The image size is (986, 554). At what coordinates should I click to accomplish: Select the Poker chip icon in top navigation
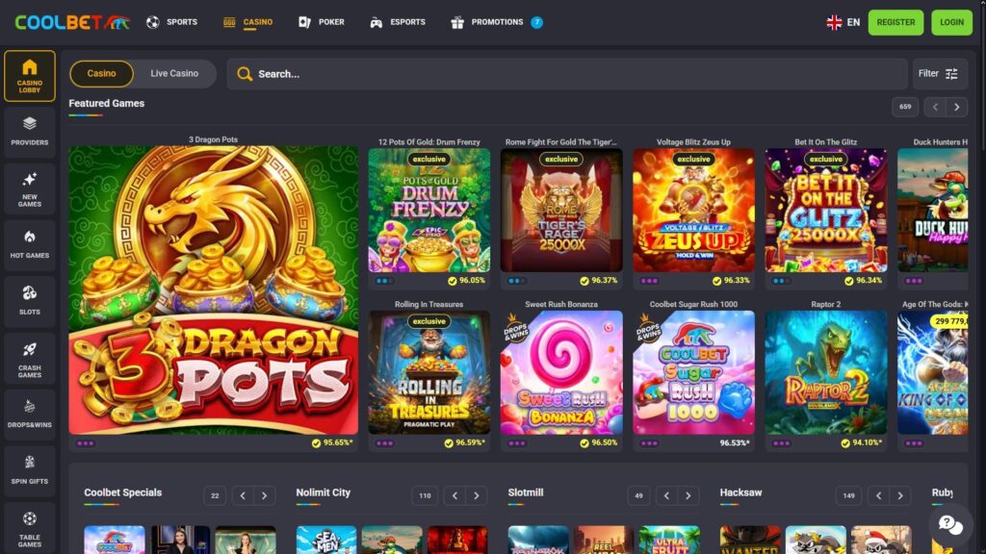tap(303, 21)
